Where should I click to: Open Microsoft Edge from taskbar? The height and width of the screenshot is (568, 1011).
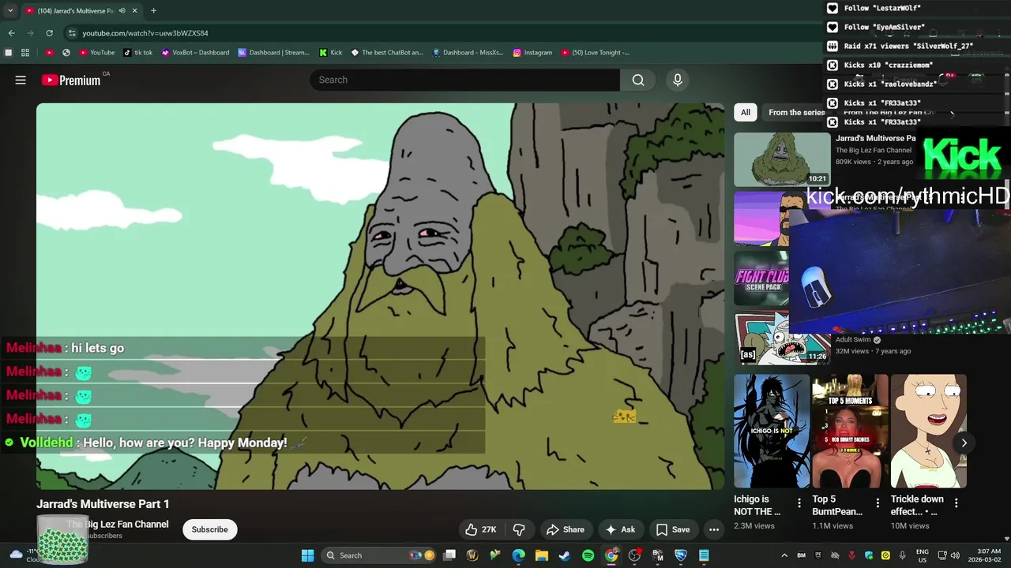point(518,555)
